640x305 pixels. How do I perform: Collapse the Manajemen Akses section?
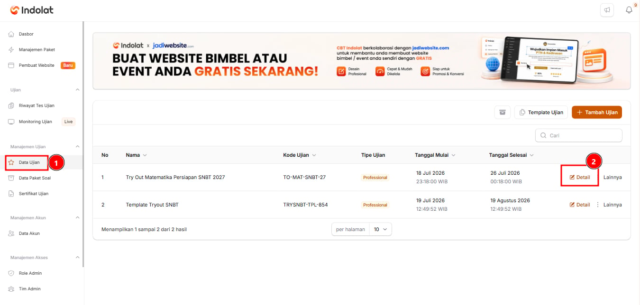pyautogui.click(x=78, y=257)
